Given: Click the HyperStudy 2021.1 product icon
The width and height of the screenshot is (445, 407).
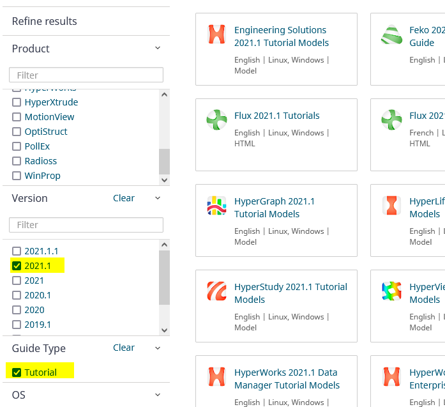Looking at the screenshot, I should 216,291.
